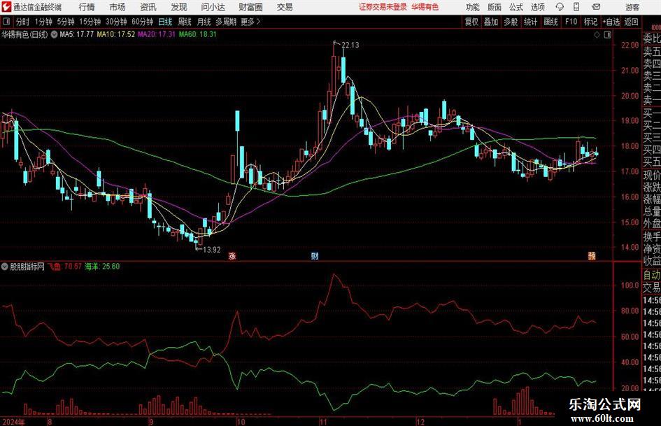
Task: Select the 日线 daily period tab
Action: tap(165, 22)
